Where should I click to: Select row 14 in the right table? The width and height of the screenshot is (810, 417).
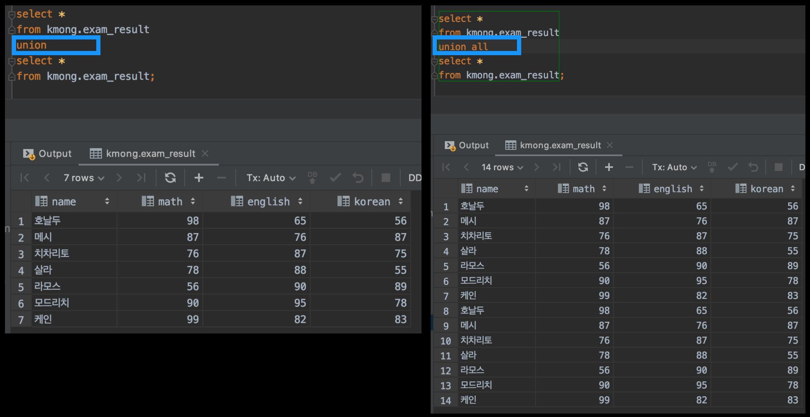pyautogui.click(x=446, y=401)
